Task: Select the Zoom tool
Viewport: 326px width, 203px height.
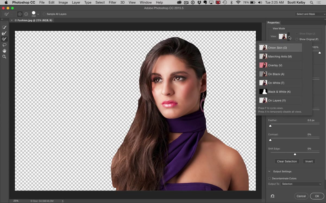Action: [x=4, y=57]
